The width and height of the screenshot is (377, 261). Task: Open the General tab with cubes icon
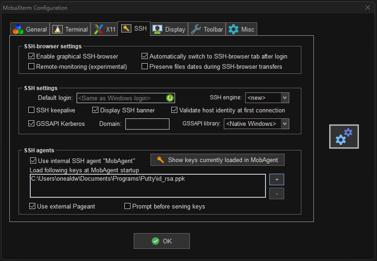30,29
